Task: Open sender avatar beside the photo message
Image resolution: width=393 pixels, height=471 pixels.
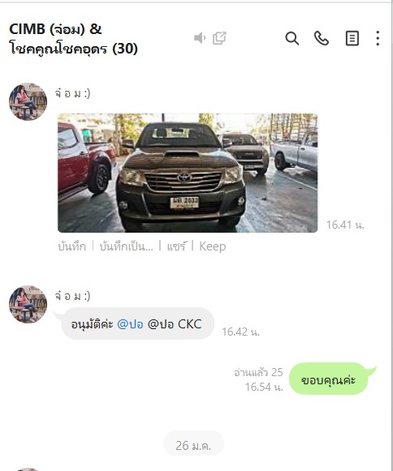Action: (x=28, y=101)
